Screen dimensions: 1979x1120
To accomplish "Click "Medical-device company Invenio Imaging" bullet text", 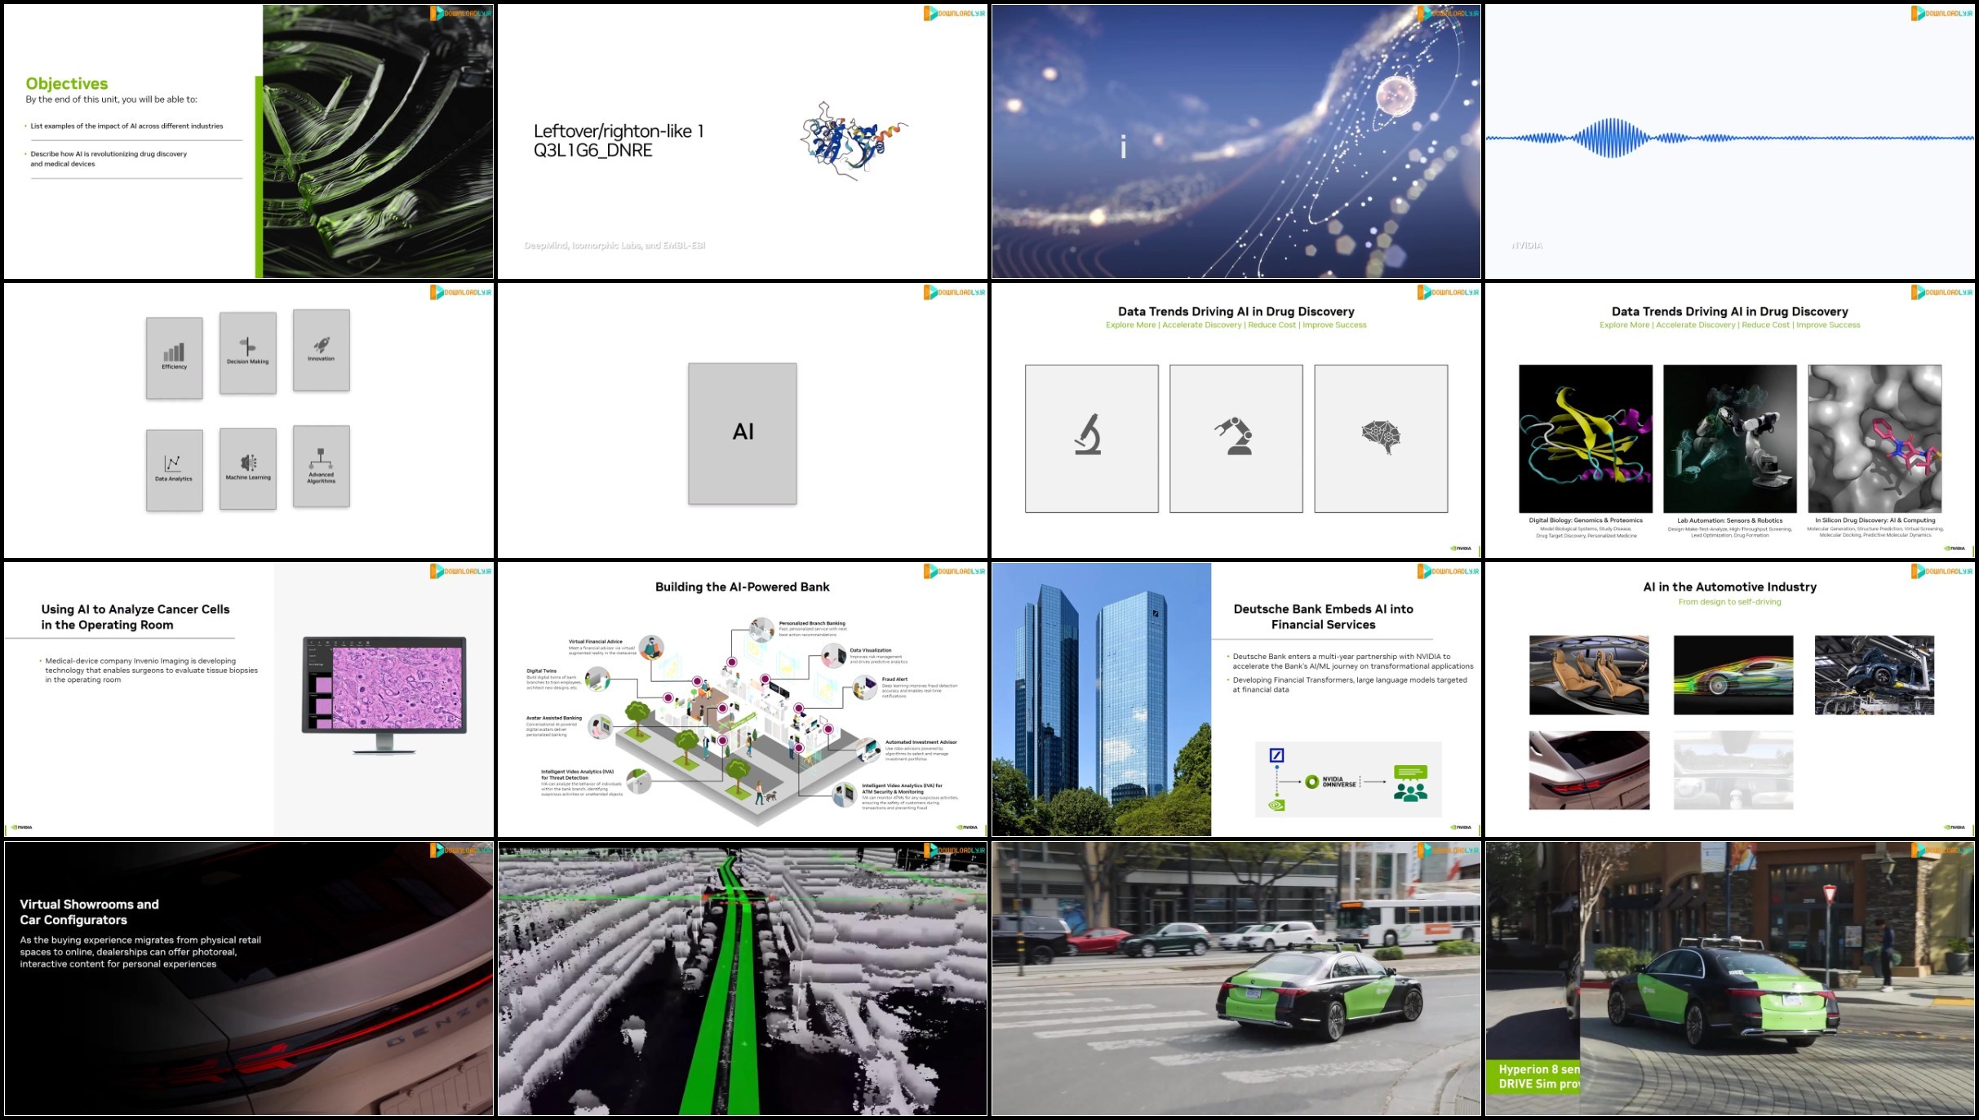I will pos(151,671).
